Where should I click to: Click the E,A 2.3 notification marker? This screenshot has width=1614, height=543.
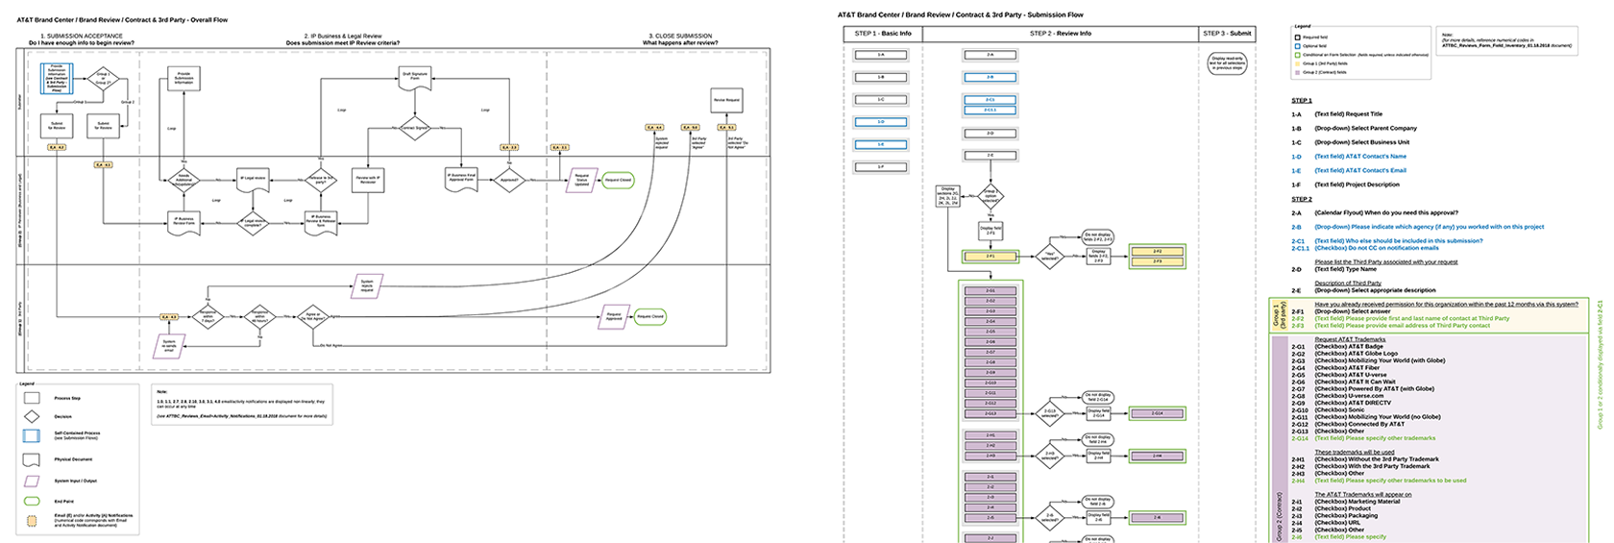coord(509,147)
